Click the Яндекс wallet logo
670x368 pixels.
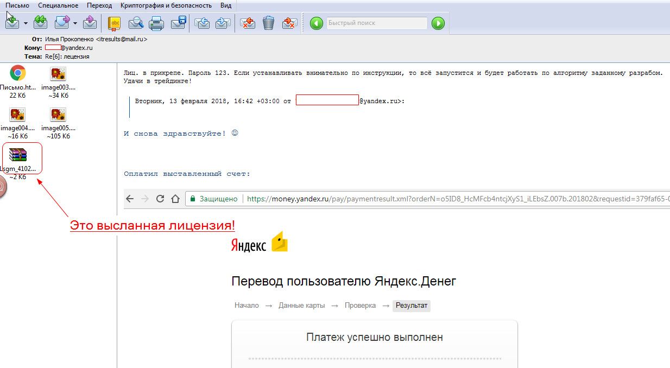[x=259, y=243]
